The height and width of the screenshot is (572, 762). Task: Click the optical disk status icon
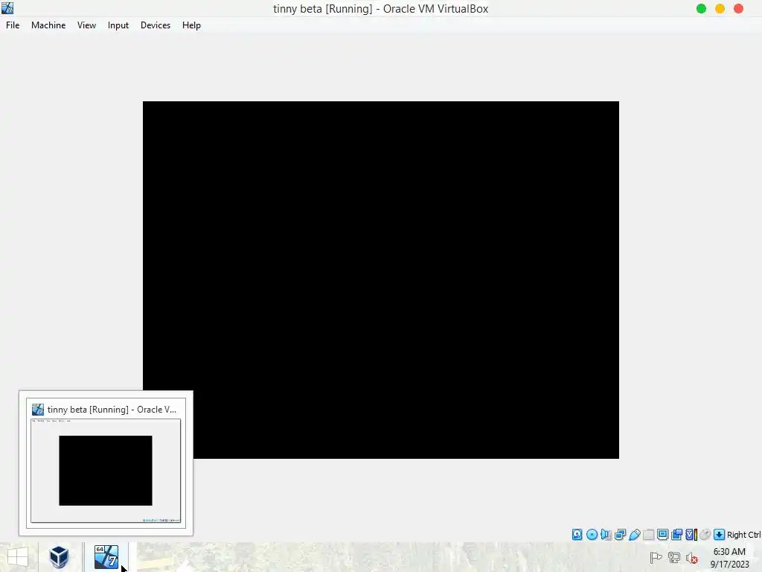(x=592, y=535)
